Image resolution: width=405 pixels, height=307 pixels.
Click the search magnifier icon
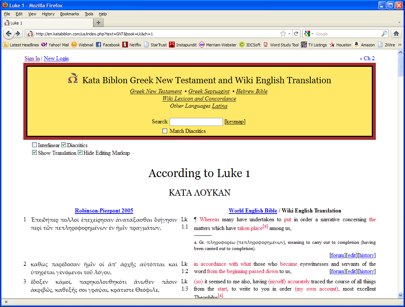pos(384,34)
